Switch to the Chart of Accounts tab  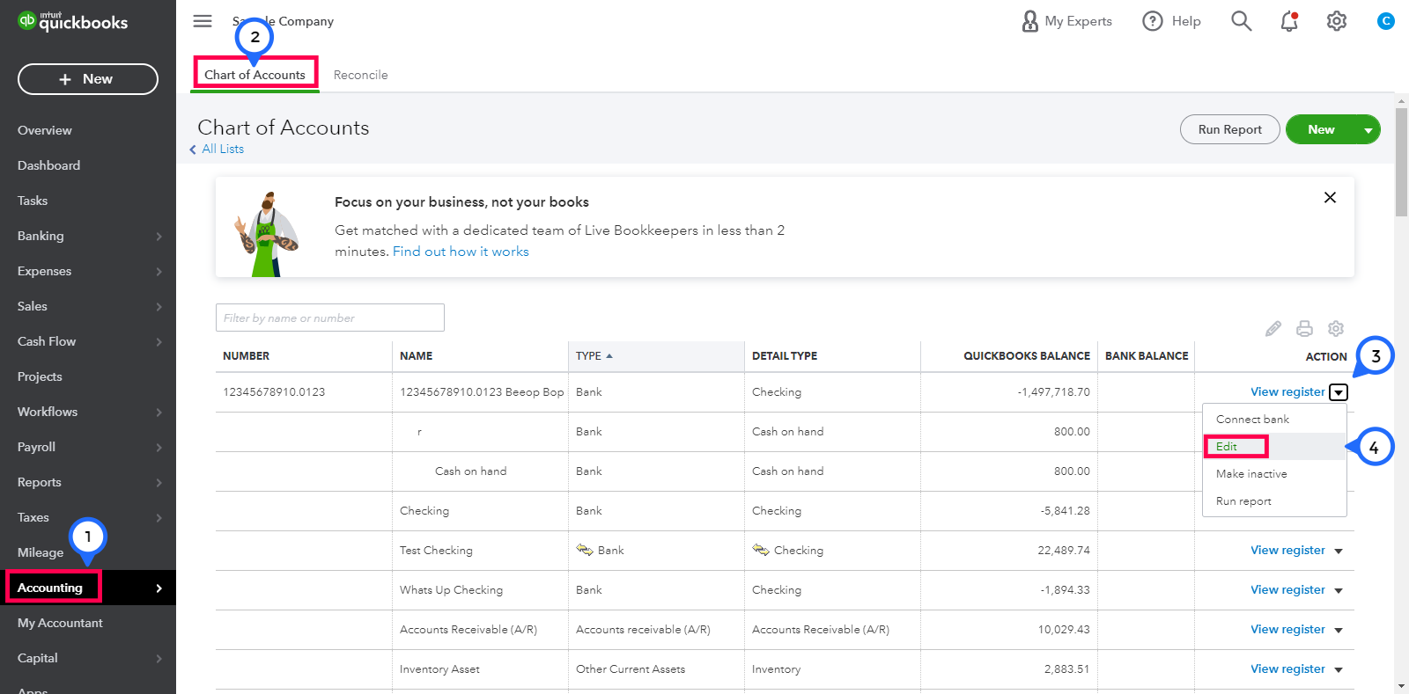pyautogui.click(x=255, y=75)
